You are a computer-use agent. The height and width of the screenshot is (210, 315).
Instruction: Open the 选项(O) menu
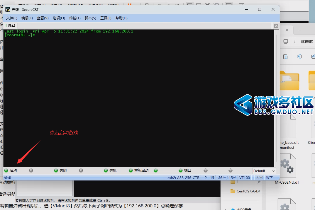click(59, 18)
